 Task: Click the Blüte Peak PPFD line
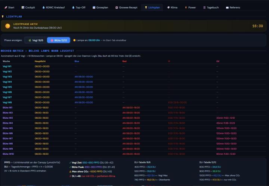92,167
